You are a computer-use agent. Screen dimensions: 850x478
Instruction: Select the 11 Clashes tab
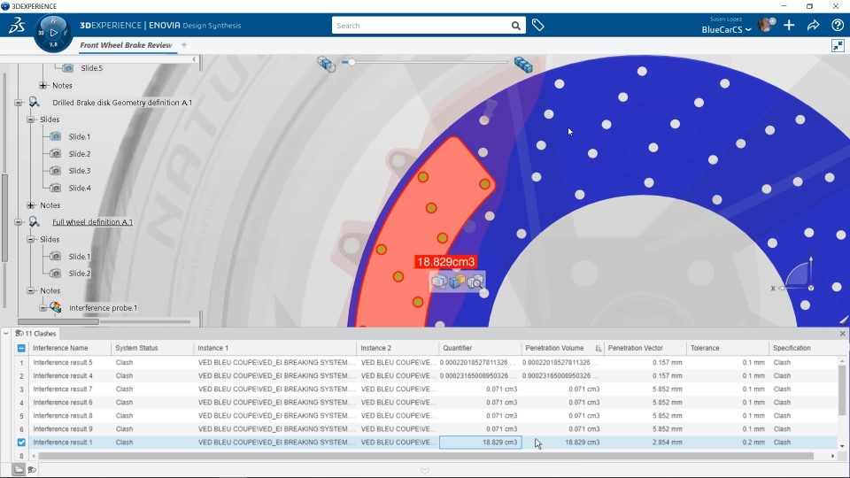[36, 334]
